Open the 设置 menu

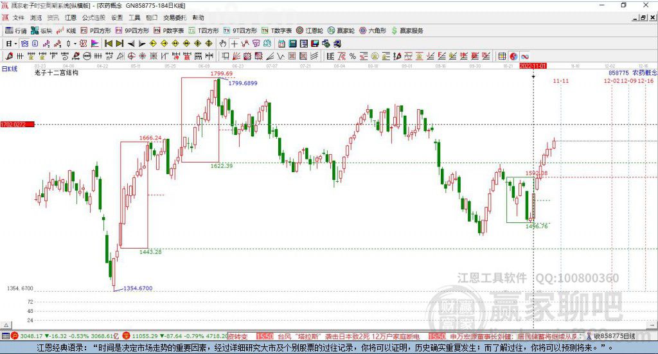pyautogui.click(x=117, y=17)
